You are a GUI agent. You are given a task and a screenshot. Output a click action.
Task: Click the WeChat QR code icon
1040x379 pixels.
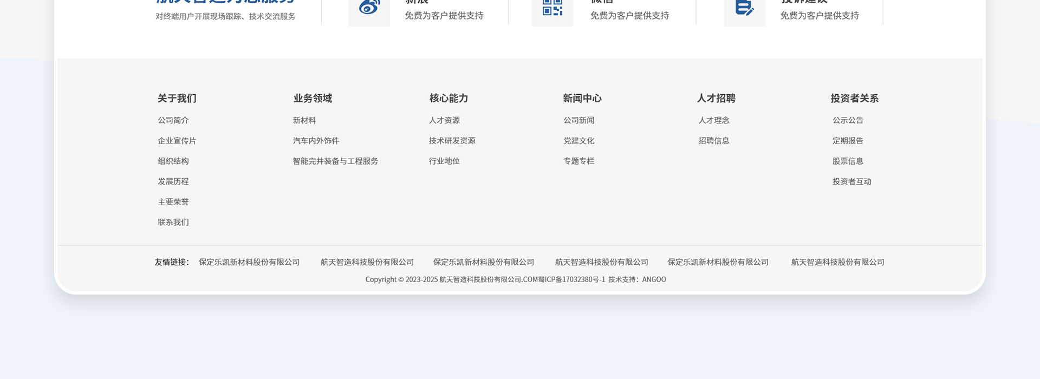coord(552,9)
